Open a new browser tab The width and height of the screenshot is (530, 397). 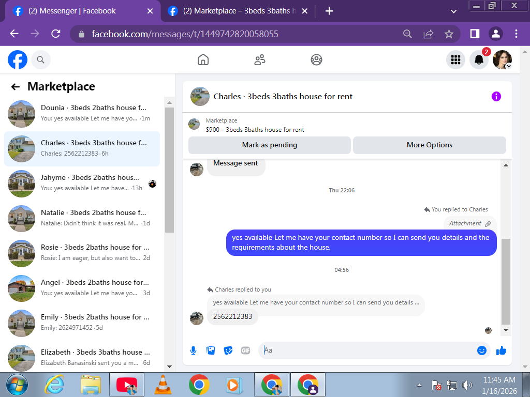click(329, 11)
